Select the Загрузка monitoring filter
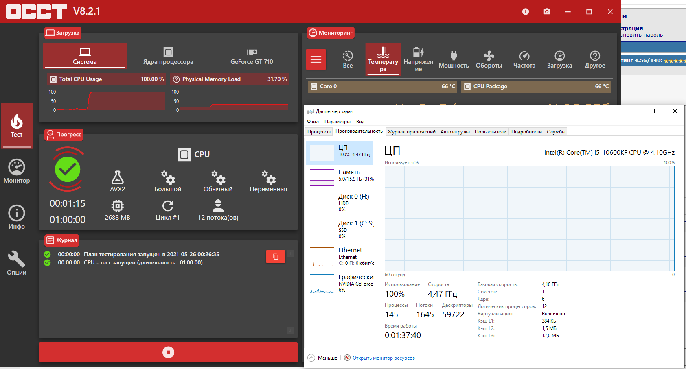Image resolution: width=686 pixels, height=369 pixels. tap(559, 59)
